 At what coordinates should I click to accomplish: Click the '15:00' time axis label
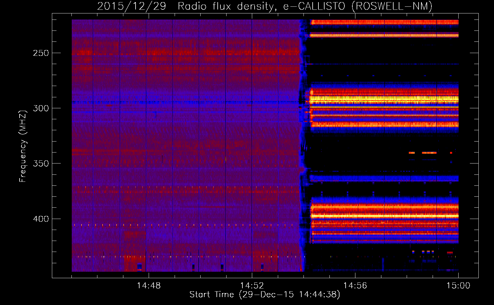458,286
